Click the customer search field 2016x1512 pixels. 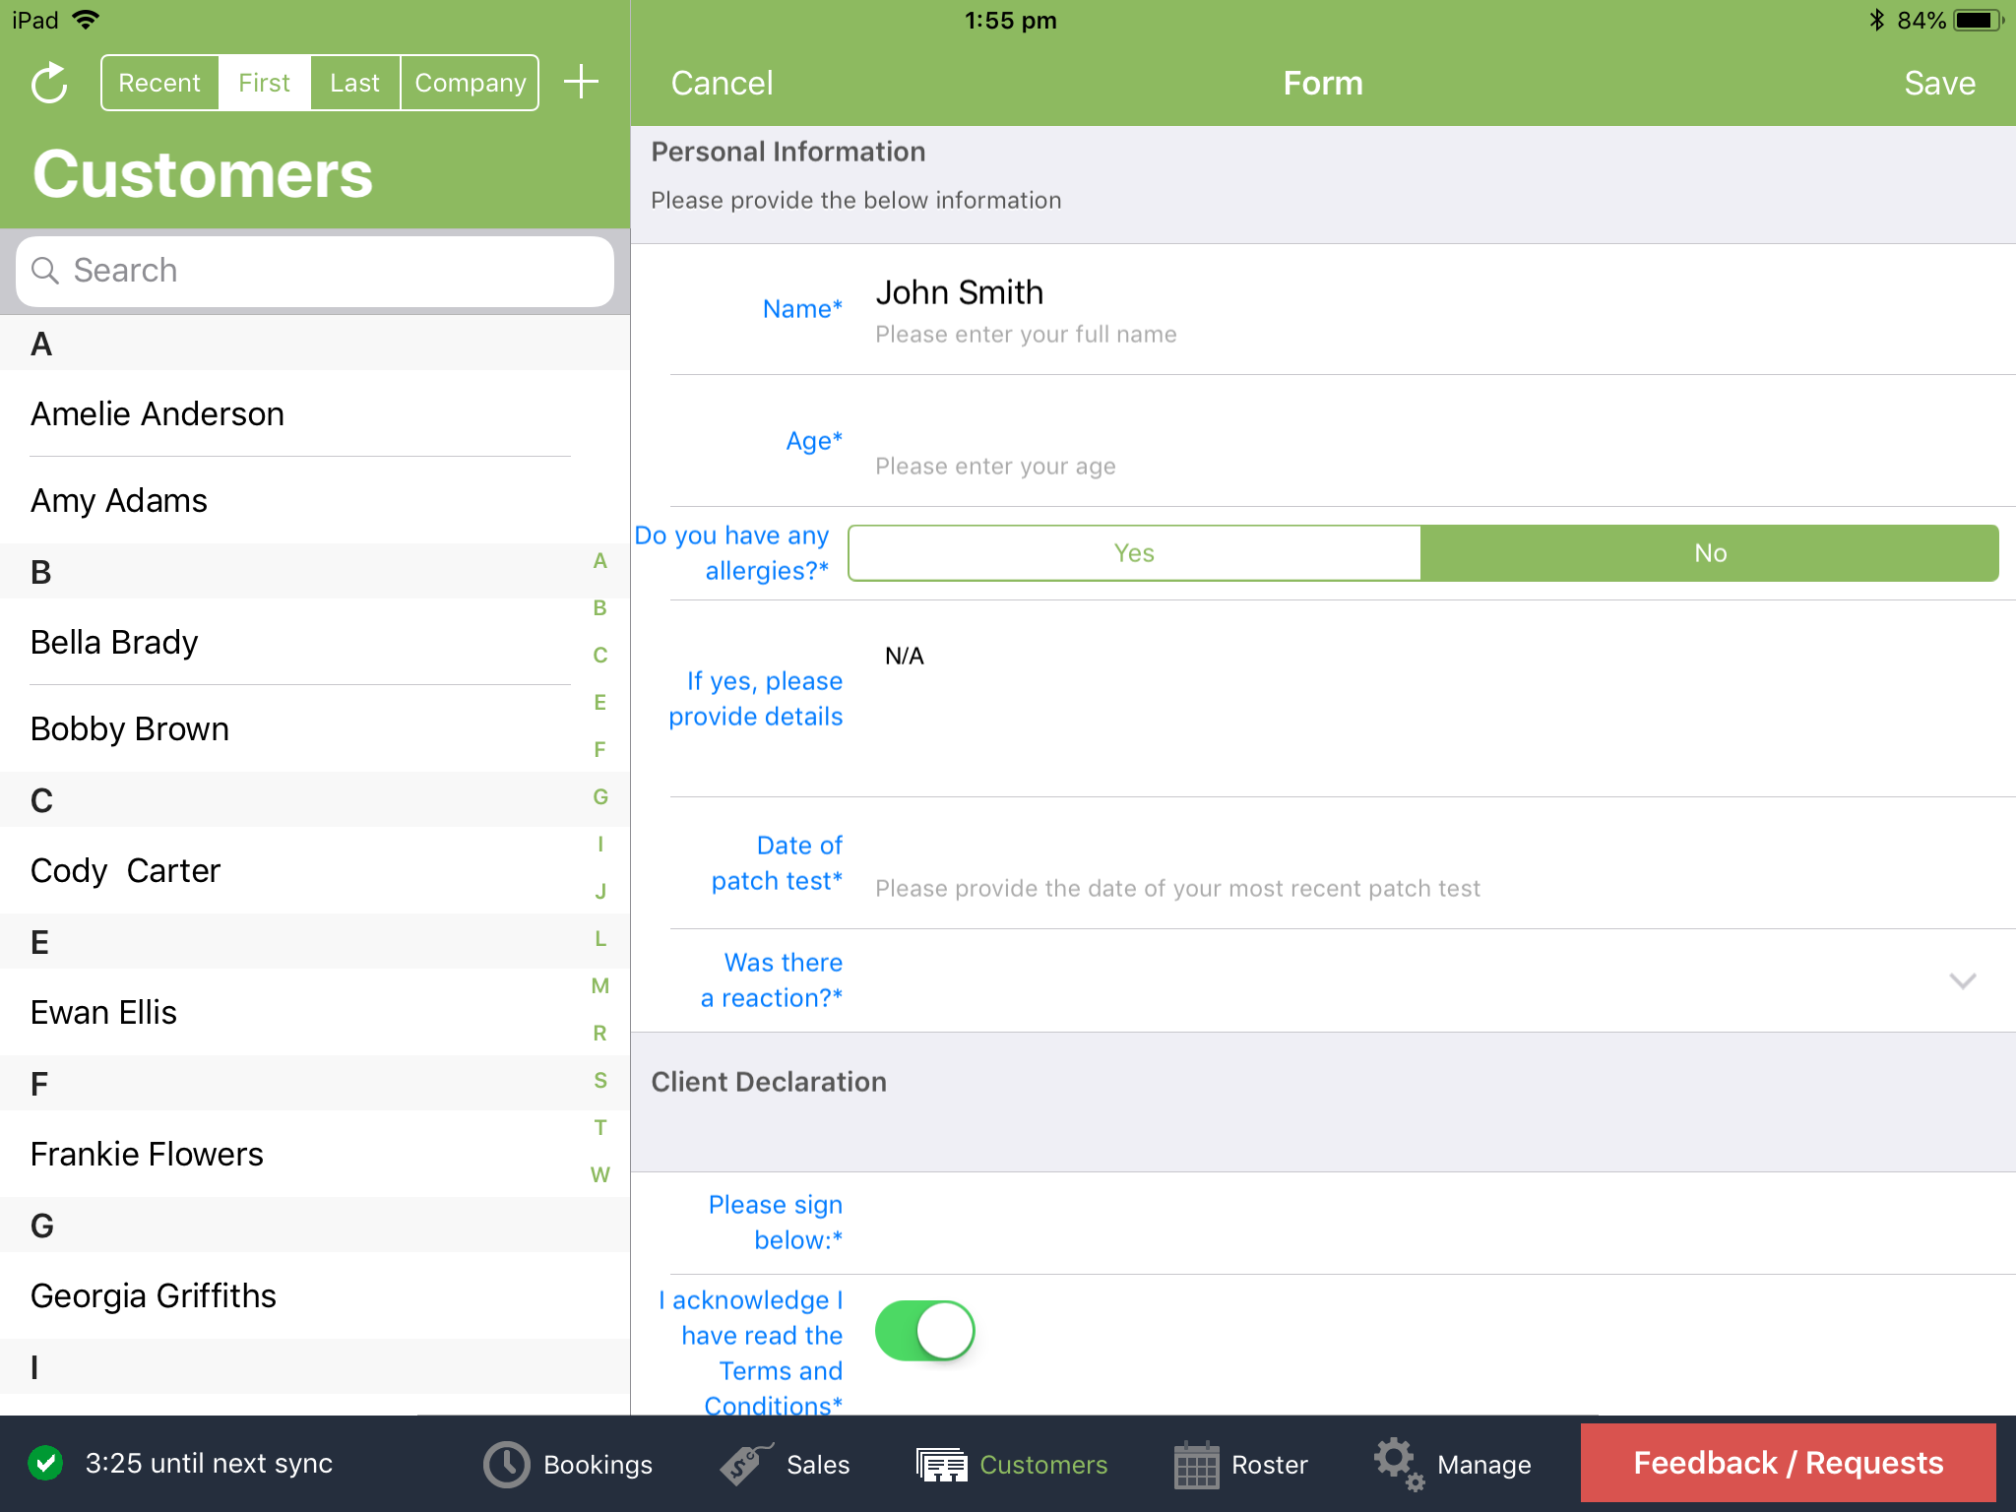click(x=315, y=271)
